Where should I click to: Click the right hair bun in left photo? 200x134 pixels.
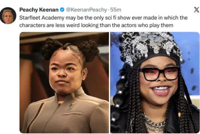pos(89,51)
